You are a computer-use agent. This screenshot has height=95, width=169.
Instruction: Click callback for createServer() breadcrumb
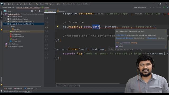(71, 86)
